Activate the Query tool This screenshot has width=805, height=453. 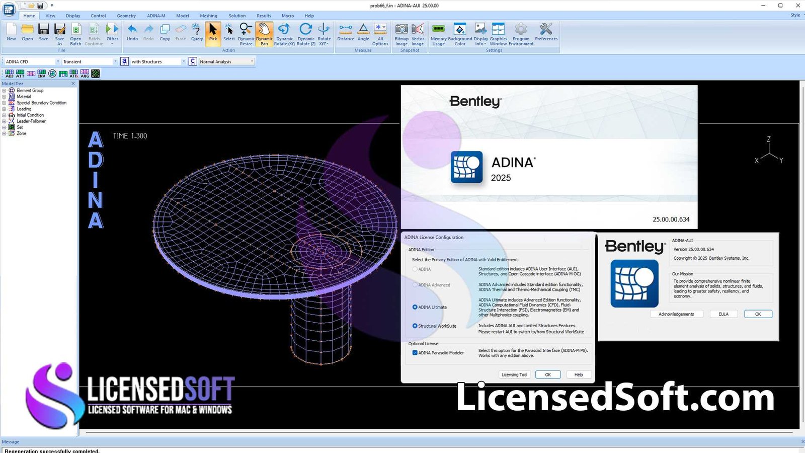coord(197,33)
